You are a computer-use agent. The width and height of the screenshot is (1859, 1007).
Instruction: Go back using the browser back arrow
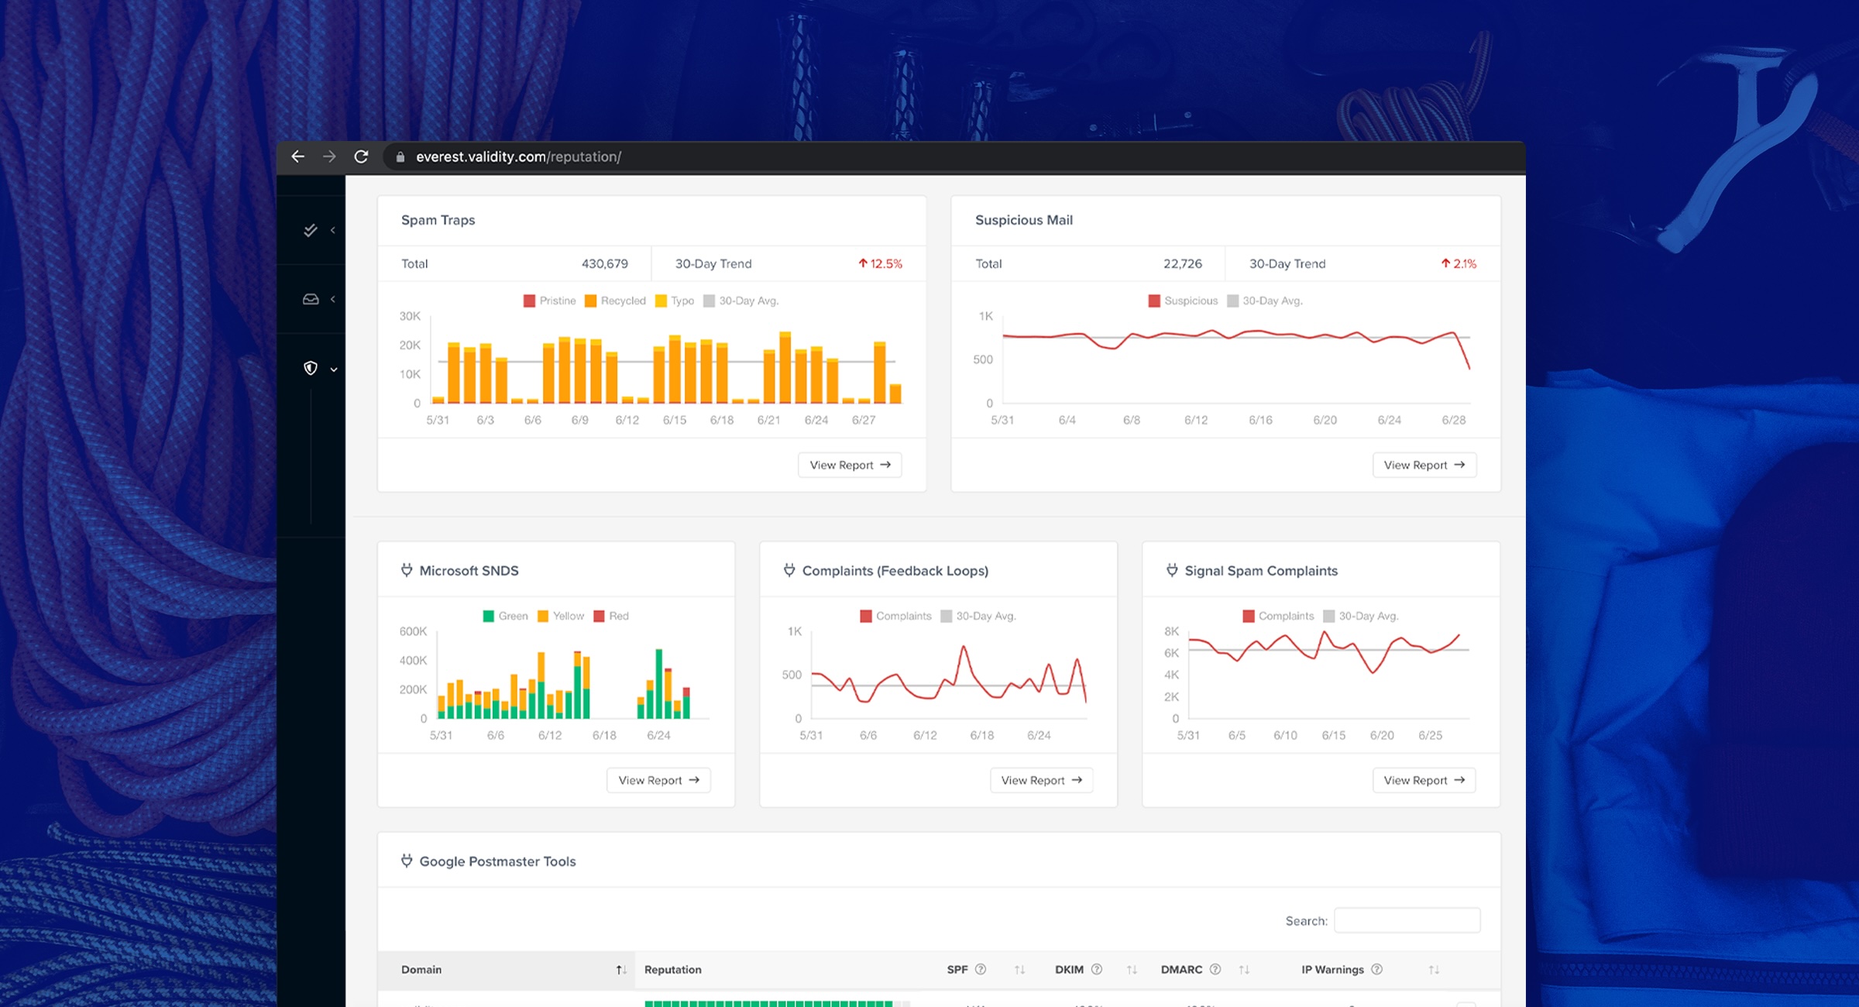coord(297,156)
